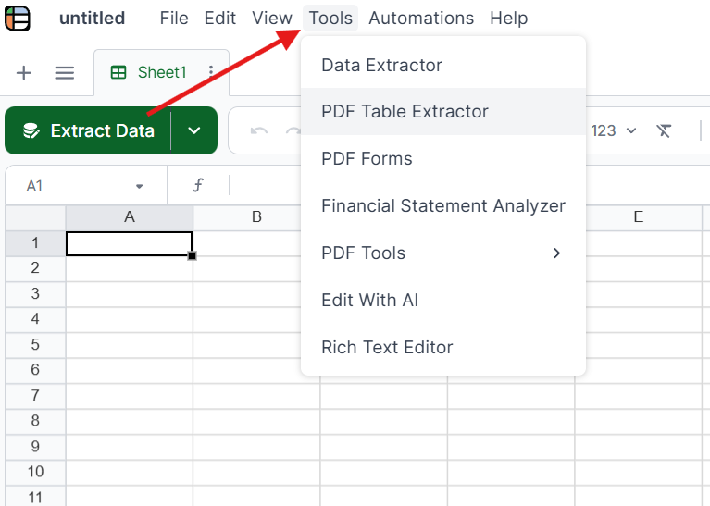Screen dimensions: 710x506
Task: Click the clear formatting icon
Action: coord(664,130)
